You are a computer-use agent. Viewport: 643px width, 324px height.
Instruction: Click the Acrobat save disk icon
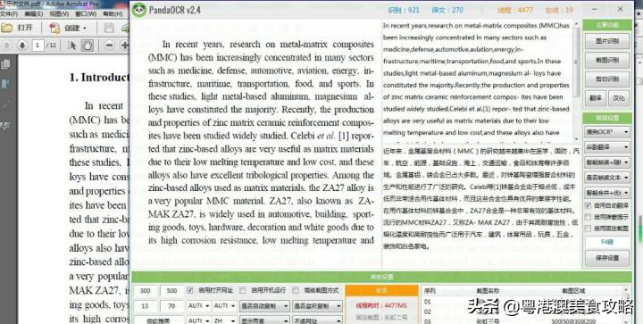(x=109, y=28)
